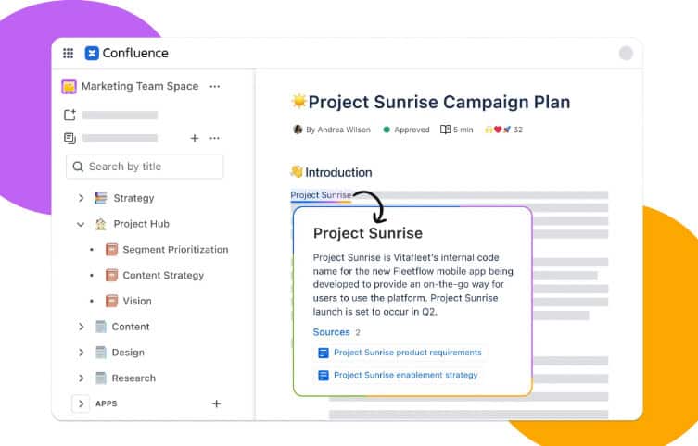
Task: Open Marketing Team Space more options menu
Action: [215, 86]
